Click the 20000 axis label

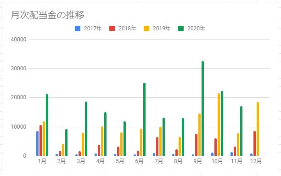tap(18, 97)
